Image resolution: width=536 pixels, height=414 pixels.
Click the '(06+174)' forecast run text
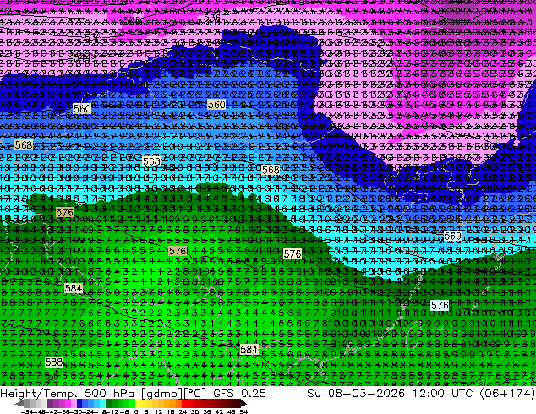508,394
